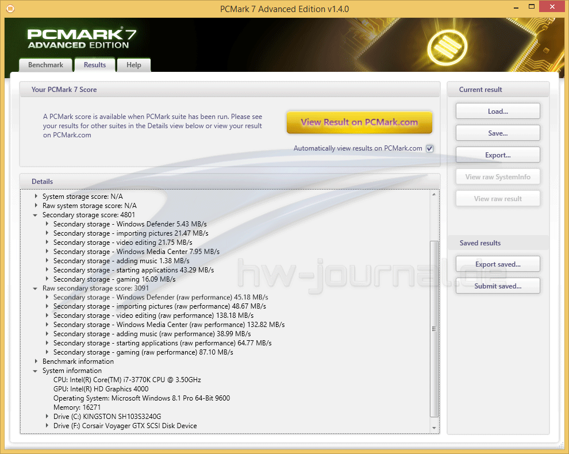The width and height of the screenshot is (569, 454).
Task: Click the Submit saved... button
Action: point(498,286)
